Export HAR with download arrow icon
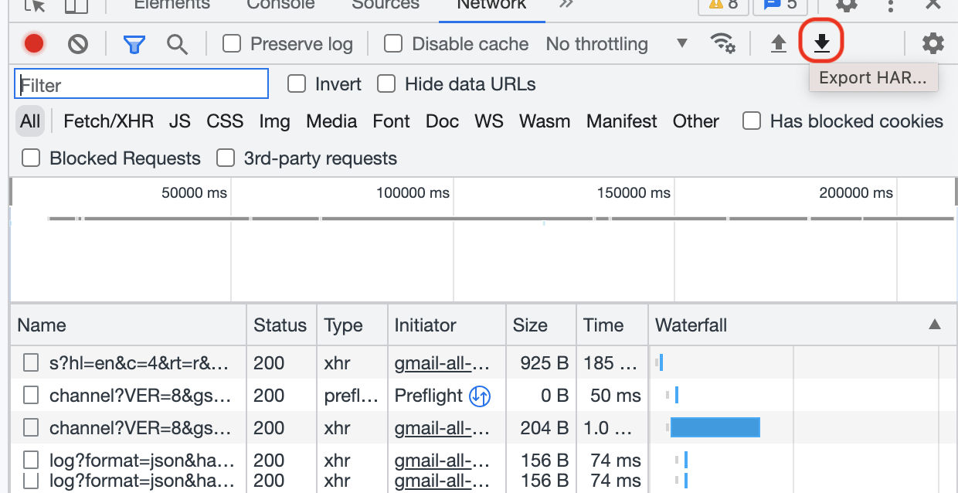The height and width of the screenshot is (493, 958). [x=822, y=44]
